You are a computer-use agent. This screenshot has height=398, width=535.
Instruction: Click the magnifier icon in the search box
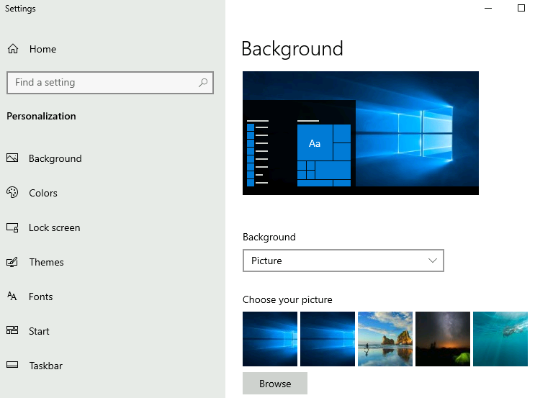tap(204, 83)
